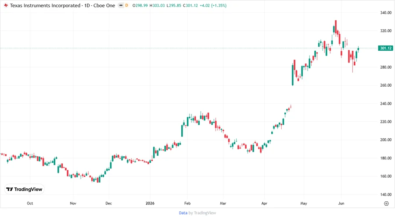The image size is (395, 218).
Task: Click the Feb label on time axis
Action: click(x=187, y=203)
